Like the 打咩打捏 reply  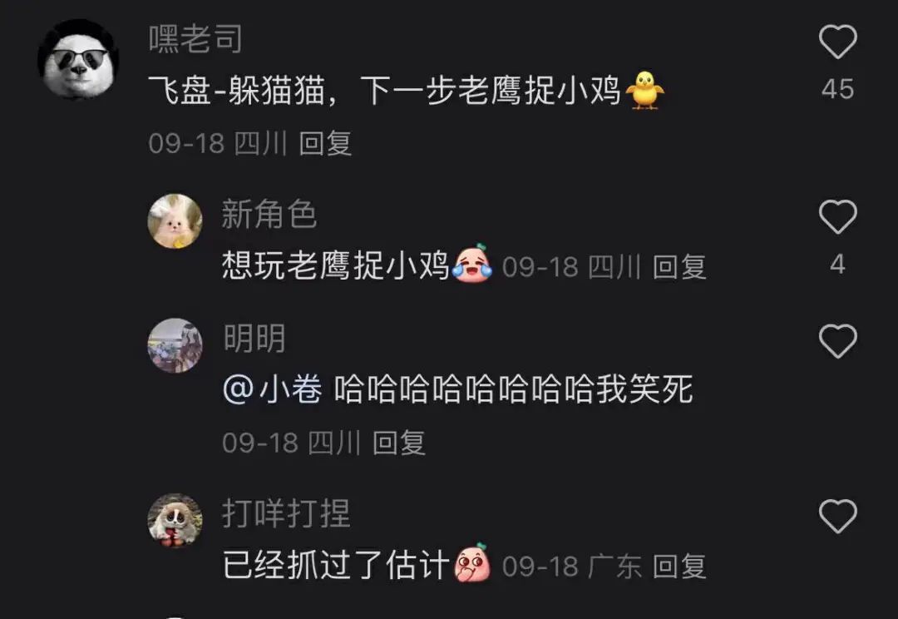tap(838, 516)
